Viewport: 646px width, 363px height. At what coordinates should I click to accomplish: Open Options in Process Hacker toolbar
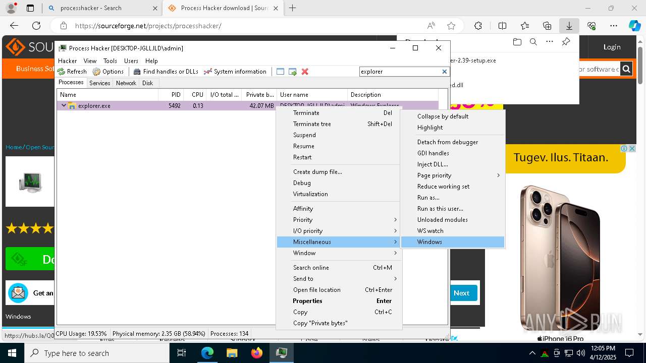click(108, 72)
